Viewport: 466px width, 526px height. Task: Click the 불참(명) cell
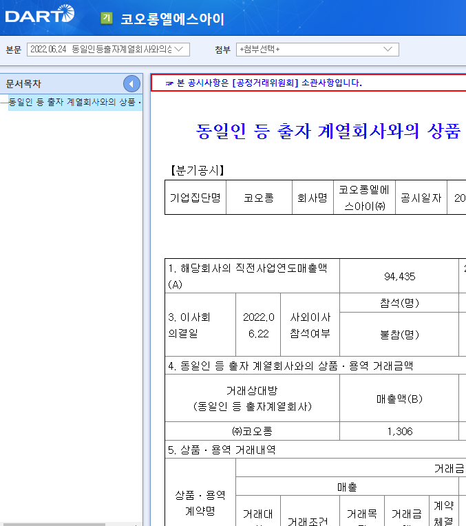pos(399,334)
